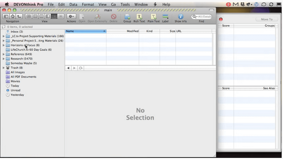
Task: Open the Label color dropdown
Action: 165,17
